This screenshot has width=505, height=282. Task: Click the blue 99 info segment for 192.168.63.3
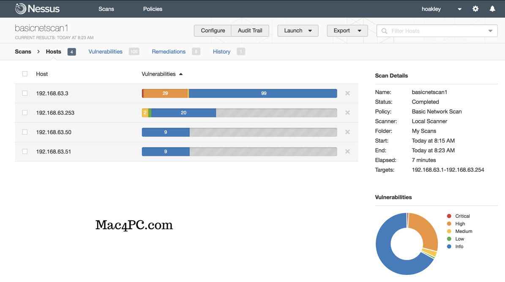pos(263,93)
